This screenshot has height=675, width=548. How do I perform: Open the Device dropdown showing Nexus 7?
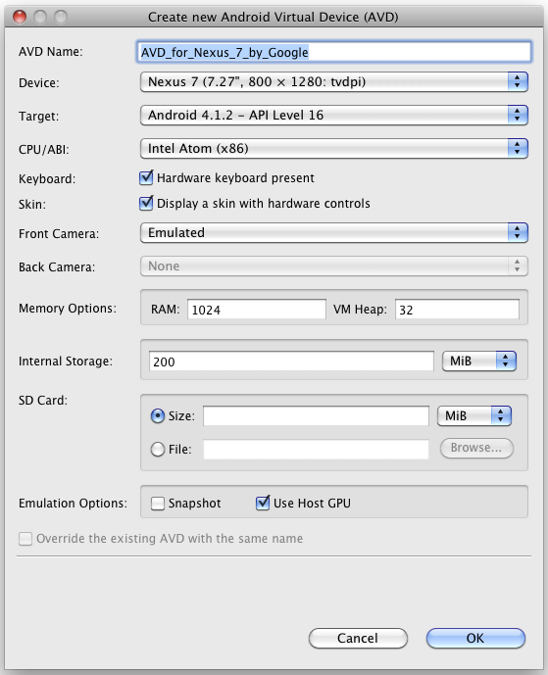334,81
